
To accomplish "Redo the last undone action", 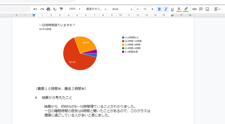I will pos(42,9).
